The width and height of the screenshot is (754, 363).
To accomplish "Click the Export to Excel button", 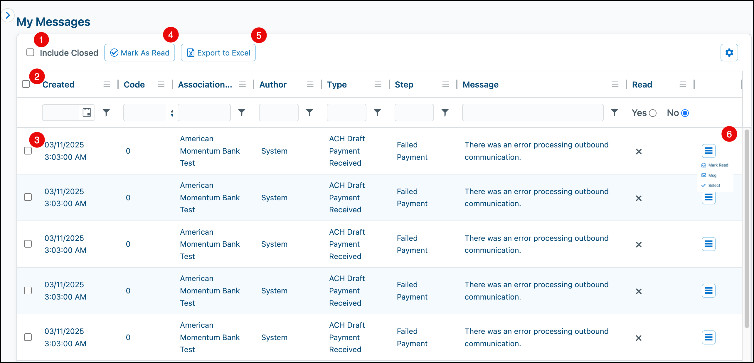I will pyautogui.click(x=218, y=53).
